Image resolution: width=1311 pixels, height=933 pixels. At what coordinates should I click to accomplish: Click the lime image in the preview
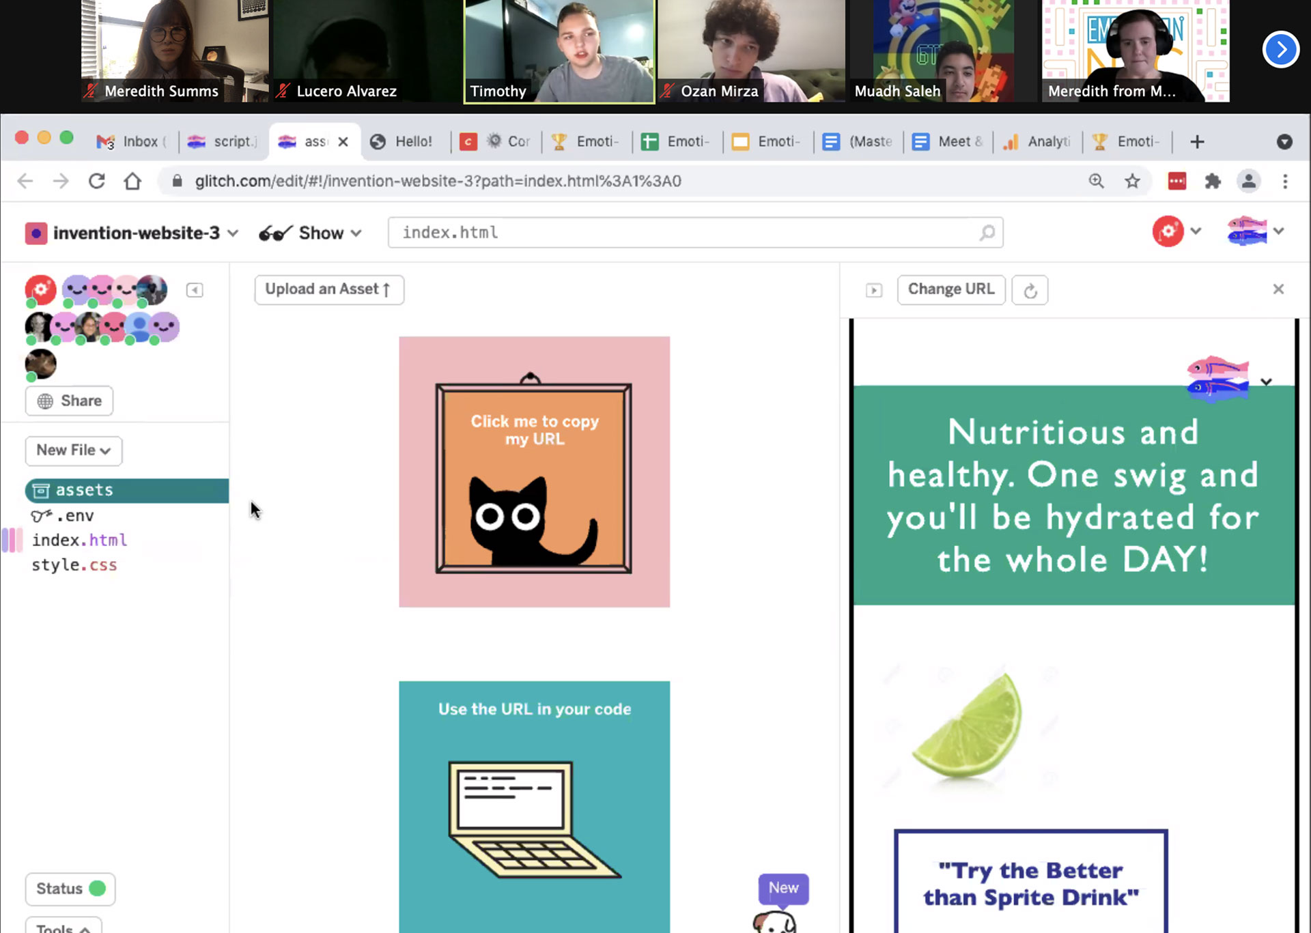pyautogui.click(x=968, y=728)
